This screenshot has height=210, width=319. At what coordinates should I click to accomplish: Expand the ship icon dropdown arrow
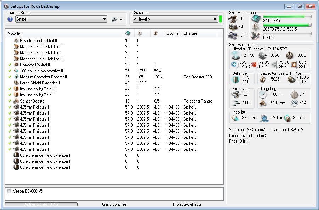coord(121,20)
